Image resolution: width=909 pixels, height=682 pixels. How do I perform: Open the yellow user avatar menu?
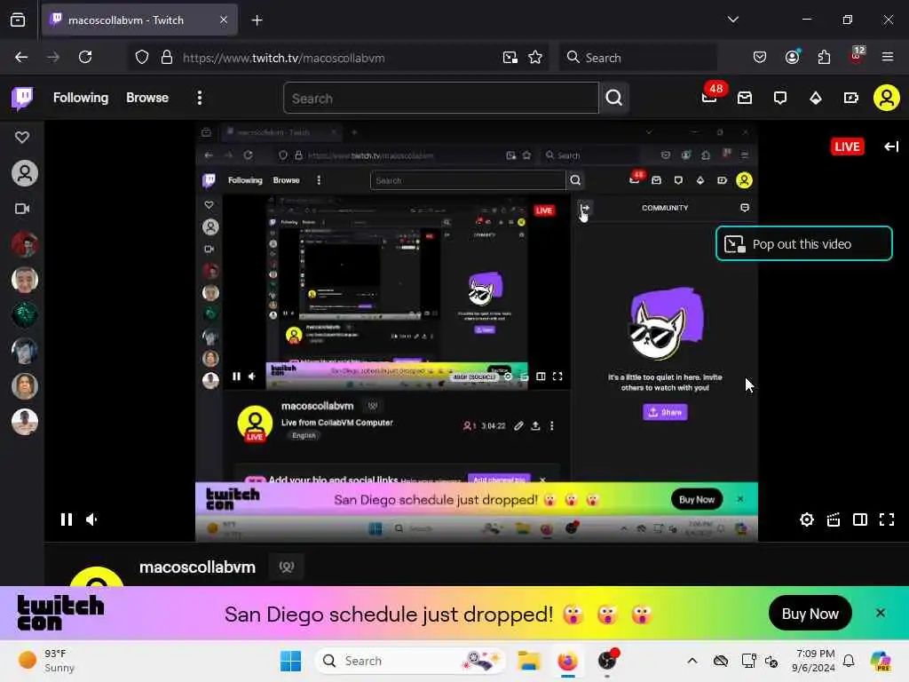[887, 98]
